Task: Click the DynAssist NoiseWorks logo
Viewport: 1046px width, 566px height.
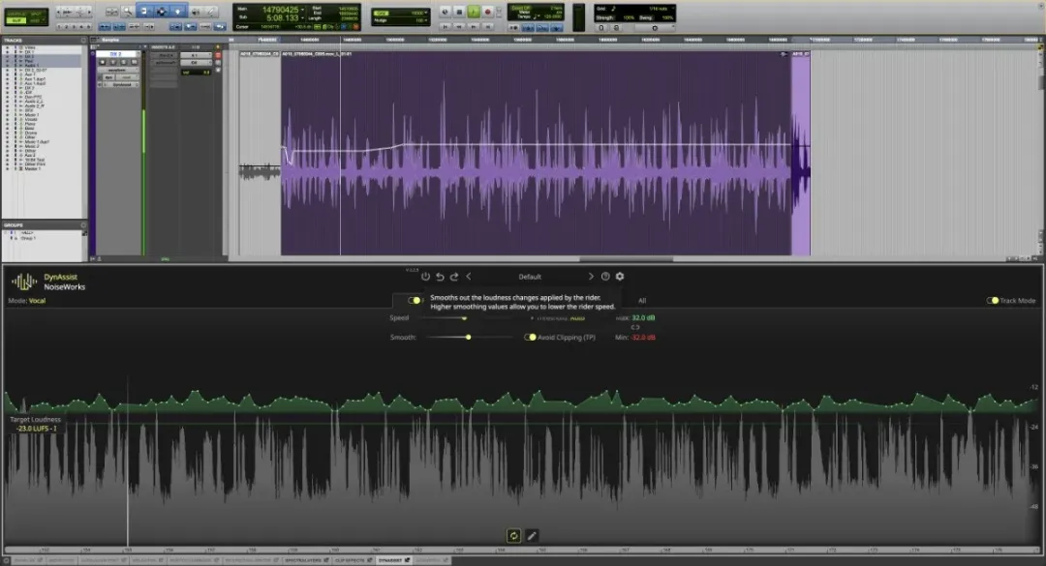Action: point(24,282)
